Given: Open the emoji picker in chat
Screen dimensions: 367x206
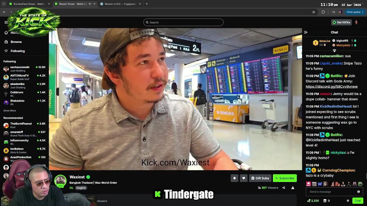Looking at the screenshot, I should [358, 192].
